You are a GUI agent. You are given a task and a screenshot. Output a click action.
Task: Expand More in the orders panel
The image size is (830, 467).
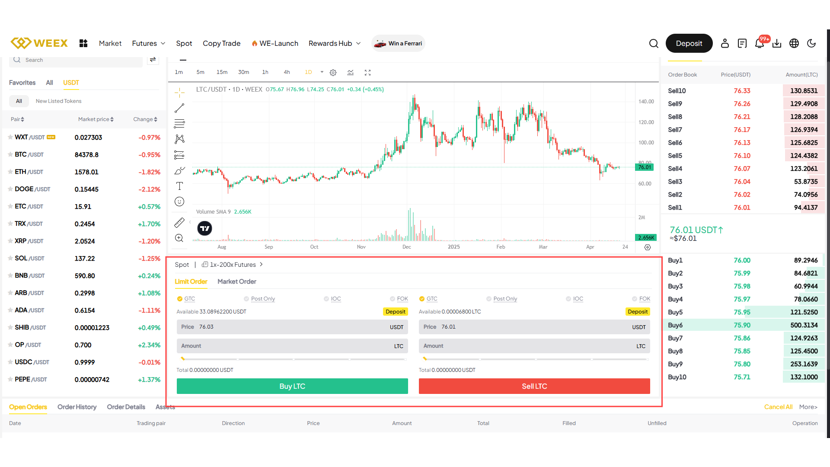pyautogui.click(x=808, y=407)
